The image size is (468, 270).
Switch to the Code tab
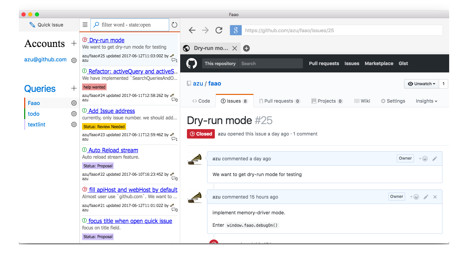[x=201, y=101]
